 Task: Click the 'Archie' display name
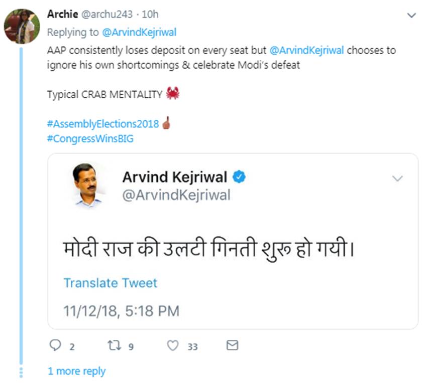point(59,14)
